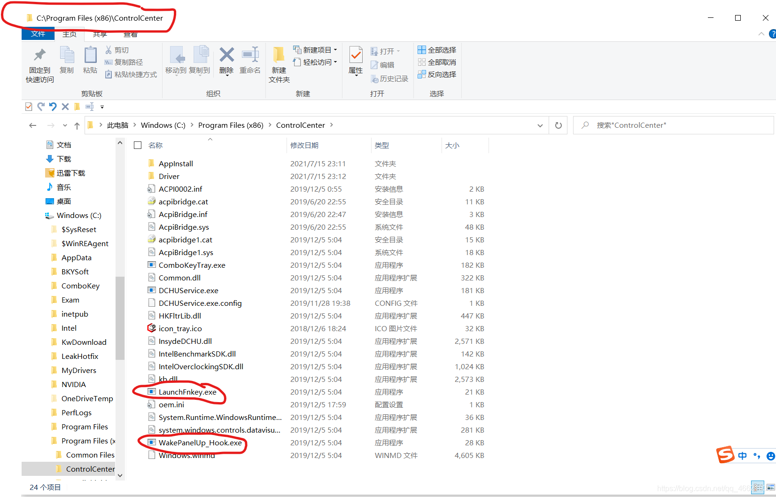Image resolution: width=776 pixels, height=497 pixels.
Task: Go to This PC (此电脑) in breadcrumb
Action: [x=117, y=125]
